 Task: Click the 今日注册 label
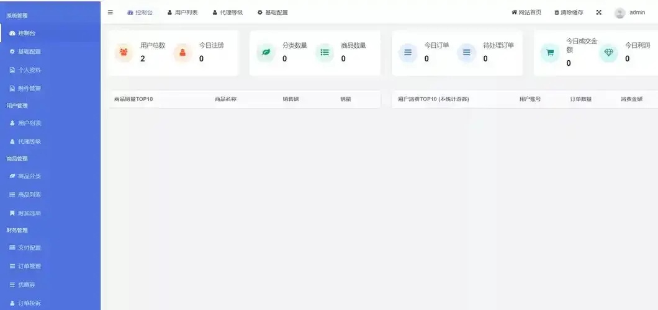coord(211,45)
